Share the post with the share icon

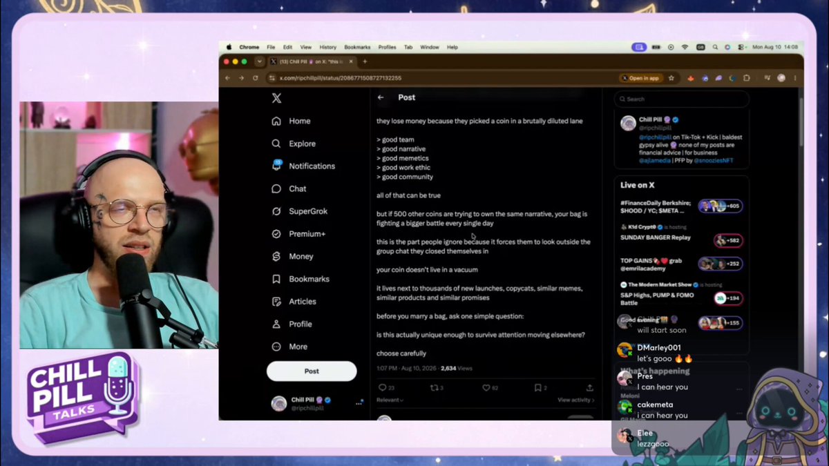(589, 388)
